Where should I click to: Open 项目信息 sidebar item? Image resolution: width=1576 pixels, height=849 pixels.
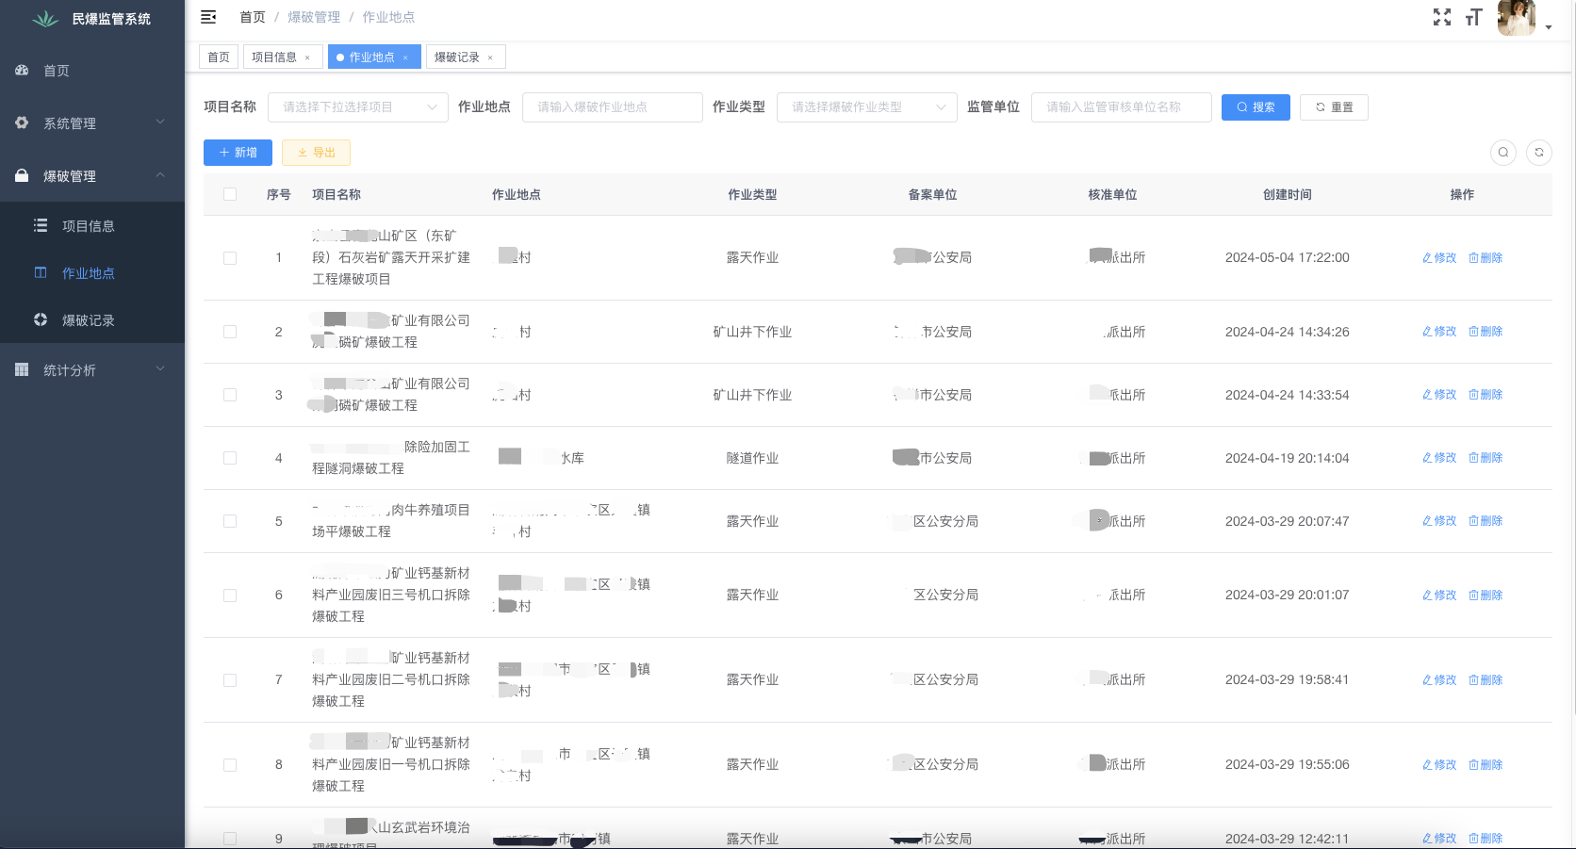point(92,226)
